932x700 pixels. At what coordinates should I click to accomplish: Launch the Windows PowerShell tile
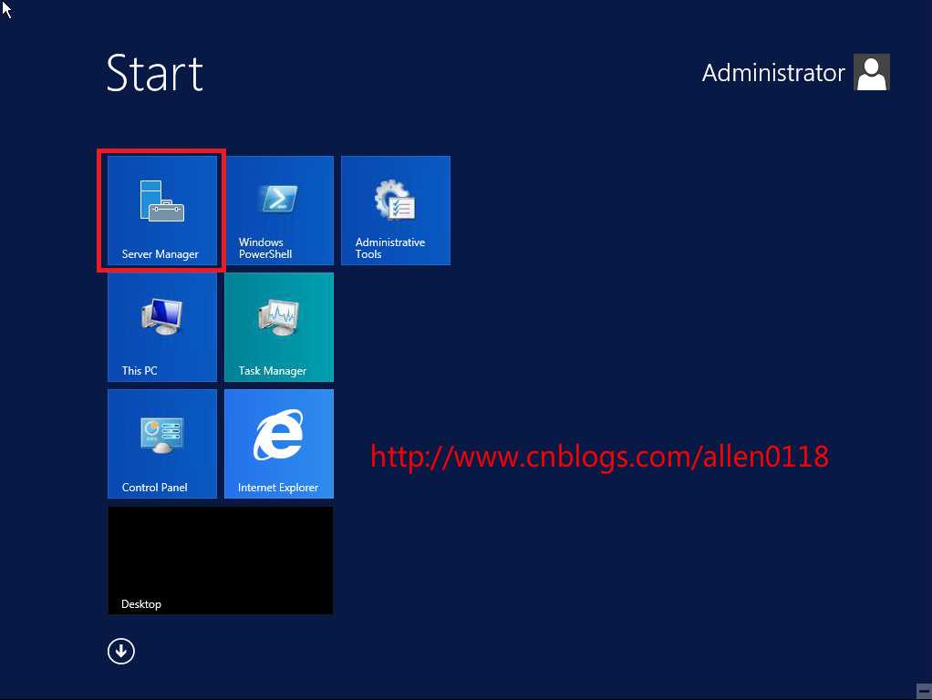click(x=279, y=211)
